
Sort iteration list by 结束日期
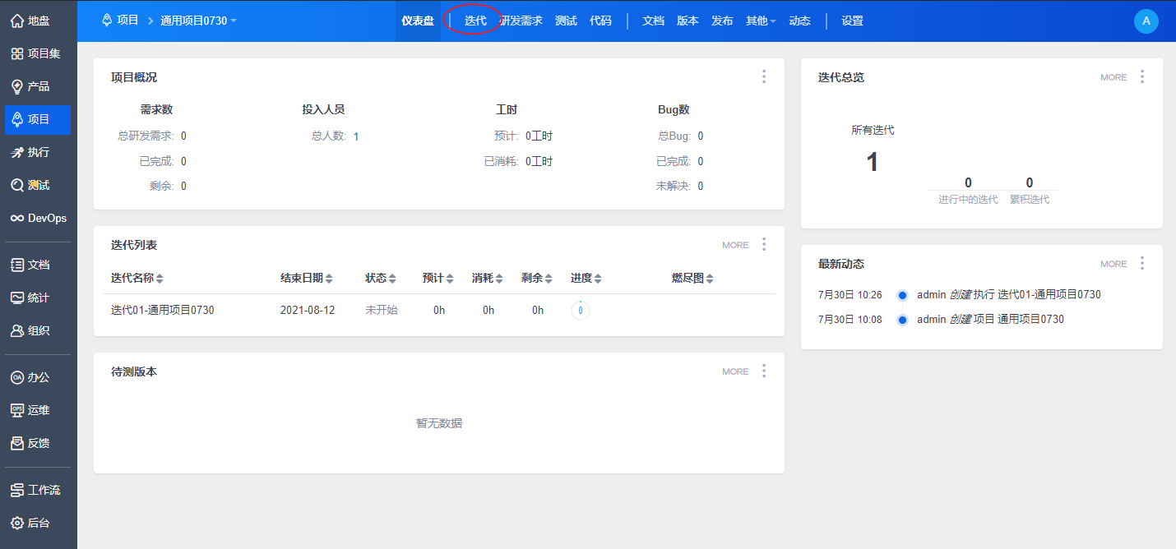point(307,278)
